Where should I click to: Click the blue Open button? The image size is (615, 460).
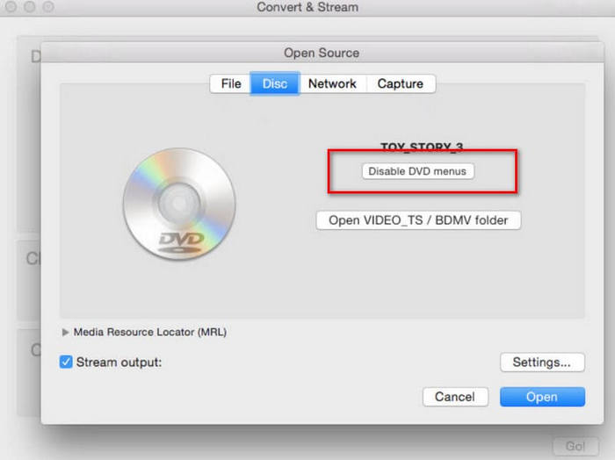click(542, 397)
